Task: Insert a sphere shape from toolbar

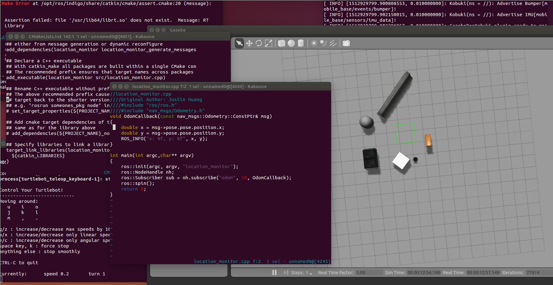Action: pyautogui.click(x=291, y=43)
